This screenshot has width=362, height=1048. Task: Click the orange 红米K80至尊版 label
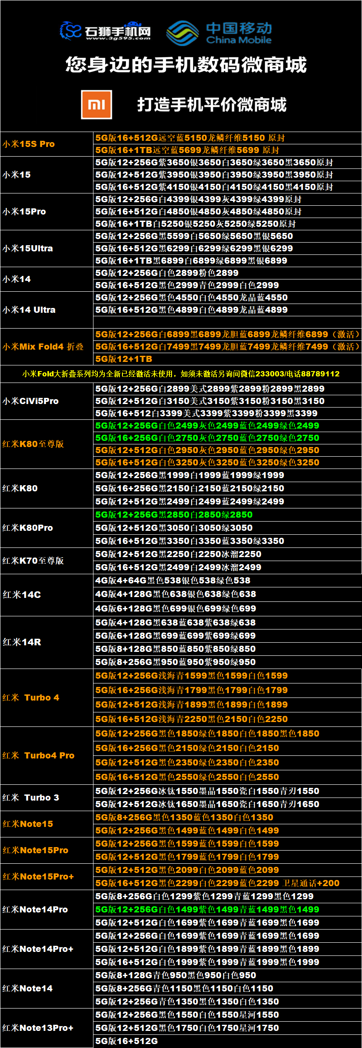(33, 444)
